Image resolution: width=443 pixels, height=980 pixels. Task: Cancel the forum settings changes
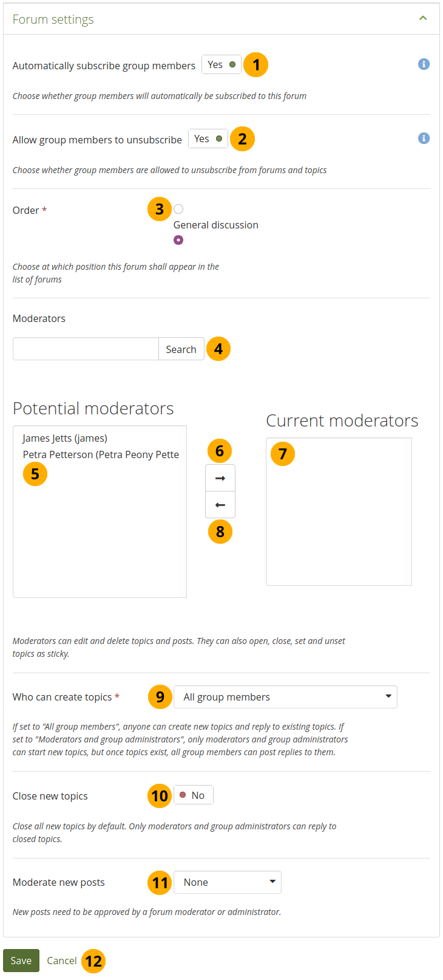(62, 961)
